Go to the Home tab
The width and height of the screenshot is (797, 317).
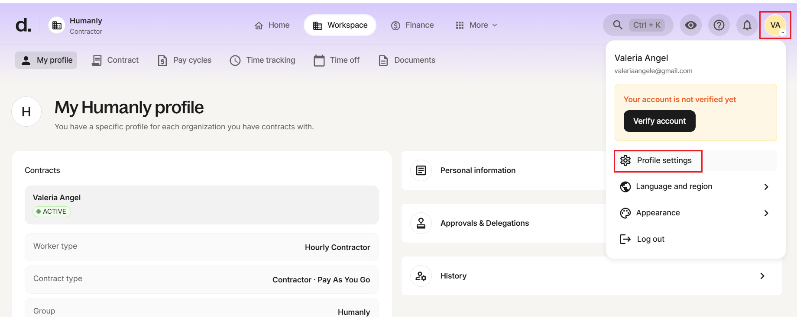click(272, 25)
